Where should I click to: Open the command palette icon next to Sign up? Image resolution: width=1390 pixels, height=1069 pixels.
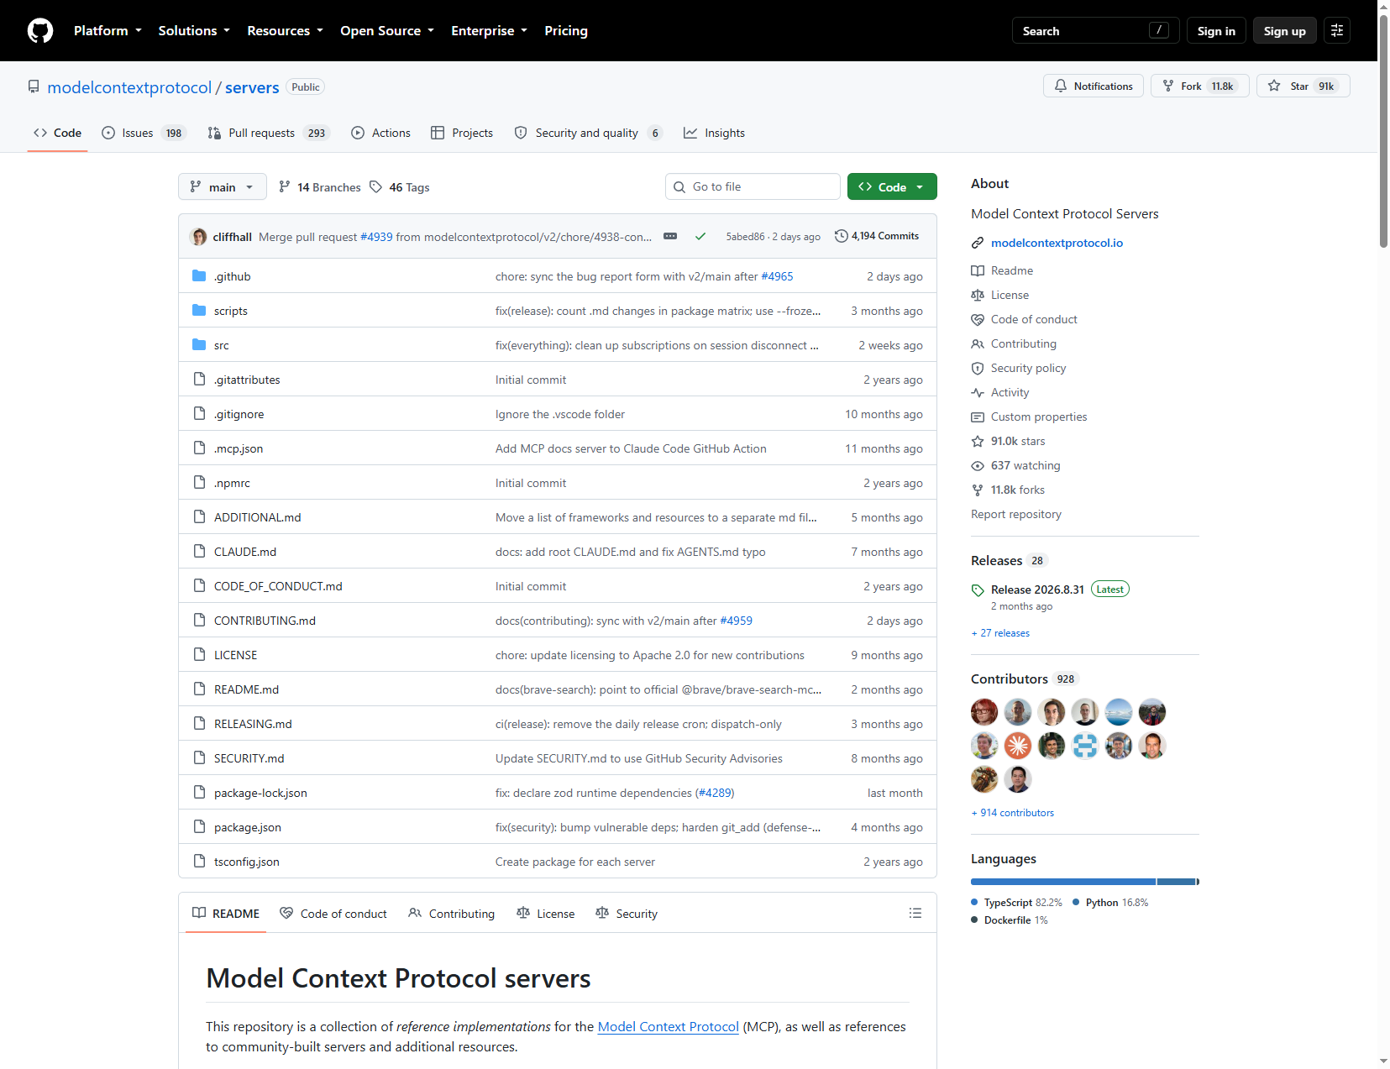click(x=1337, y=31)
